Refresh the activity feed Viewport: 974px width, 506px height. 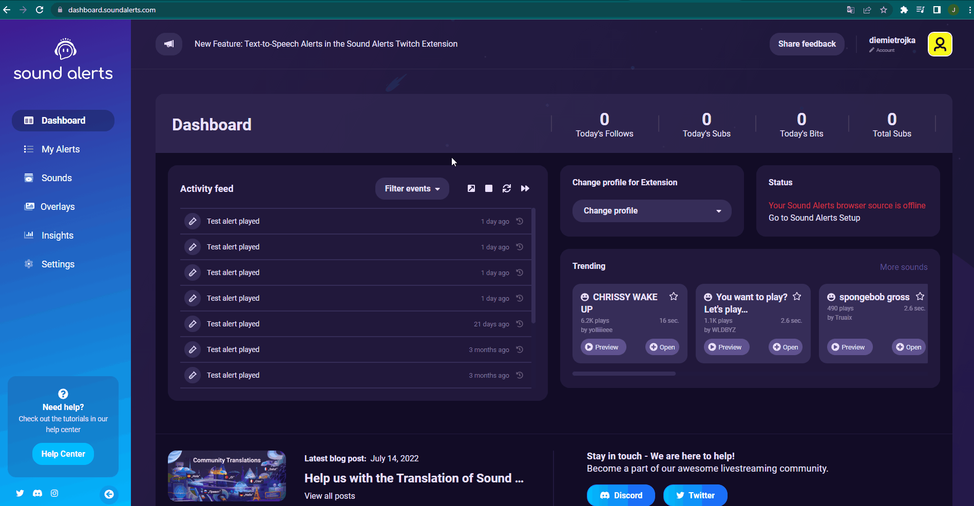pyautogui.click(x=507, y=188)
